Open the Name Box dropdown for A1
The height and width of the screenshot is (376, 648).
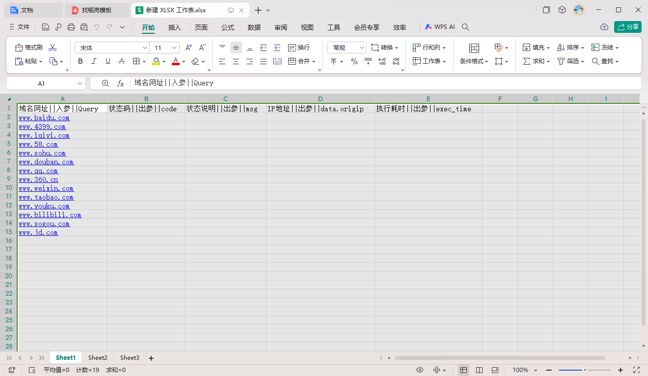click(x=80, y=83)
